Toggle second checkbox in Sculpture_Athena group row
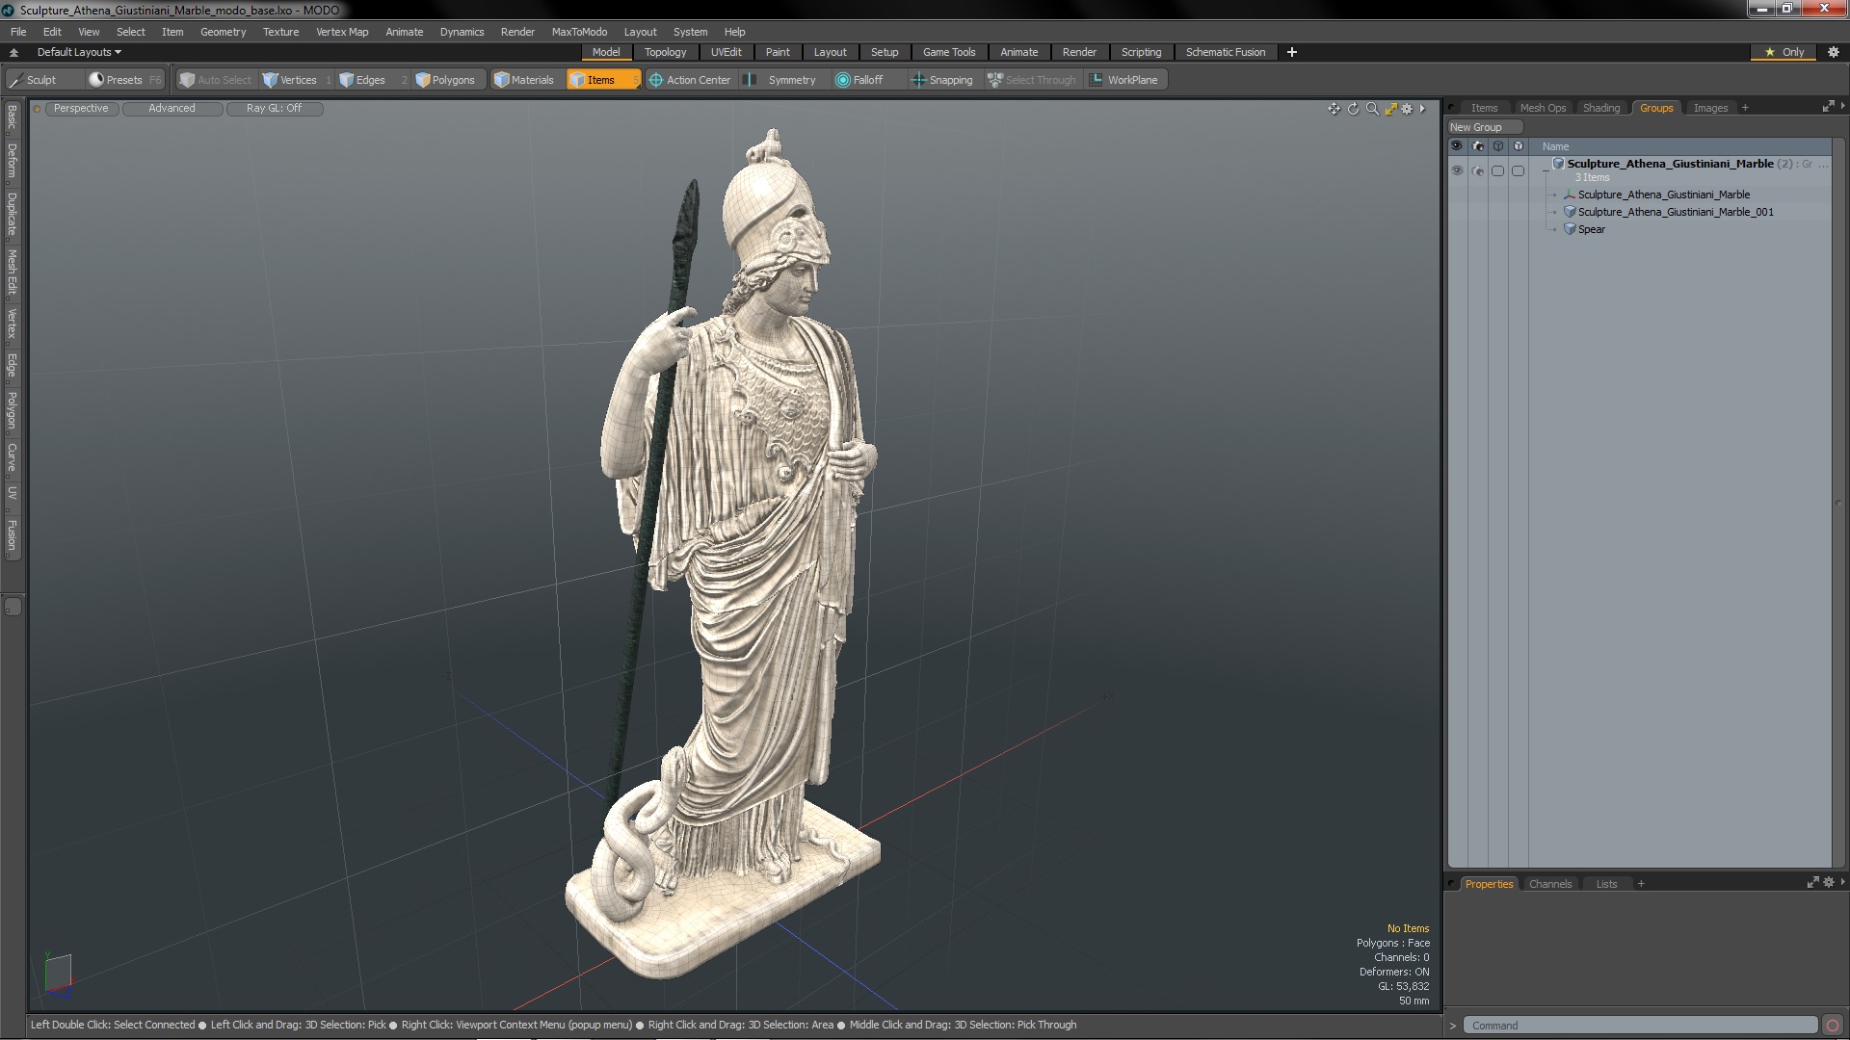Image resolution: width=1850 pixels, height=1040 pixels. (1519, 171)
